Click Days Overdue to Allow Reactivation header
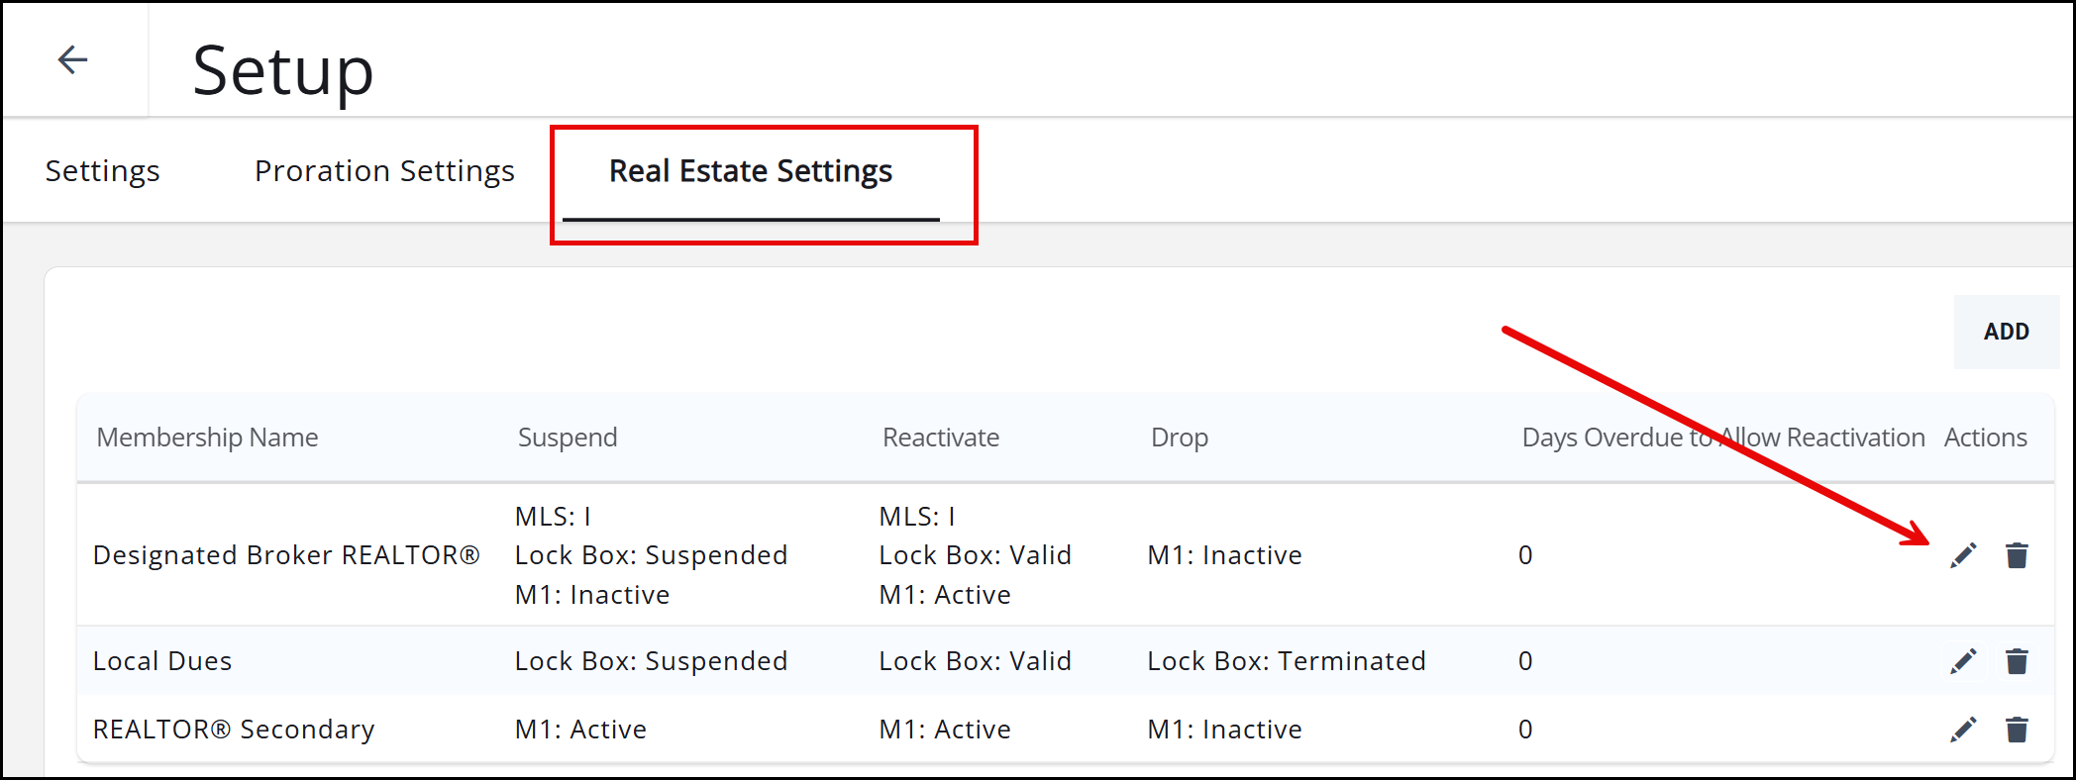2076x780 pixels. [x=1722, y=438]
